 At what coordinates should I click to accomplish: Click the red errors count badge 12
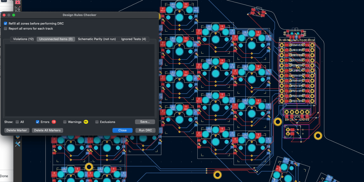54,122
